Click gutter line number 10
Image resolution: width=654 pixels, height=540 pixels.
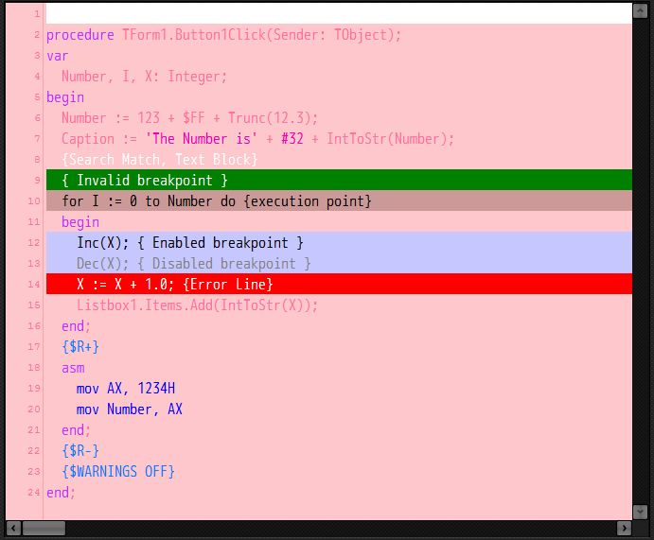tap(34, 201)
